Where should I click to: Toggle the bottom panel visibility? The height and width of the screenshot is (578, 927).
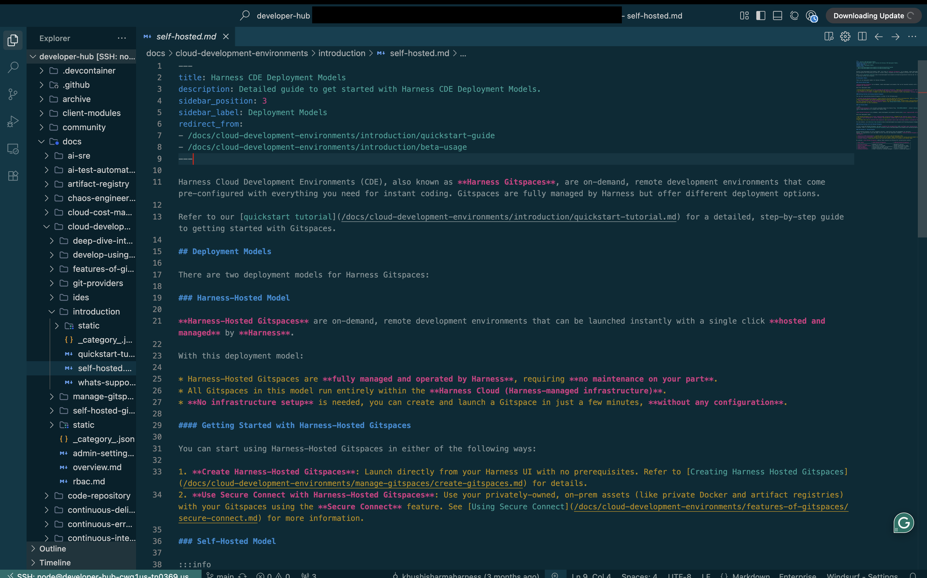(777, 16)
